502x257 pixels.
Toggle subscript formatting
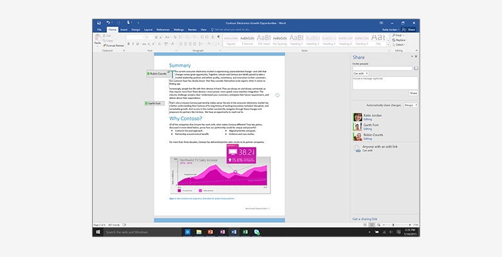[149, 44]
